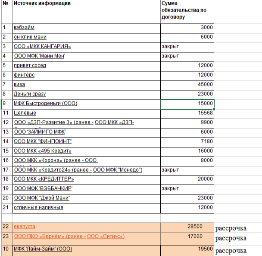Open the ООО МФК "Джой Мани" link

pyautogui.click(x=42, y=198)
